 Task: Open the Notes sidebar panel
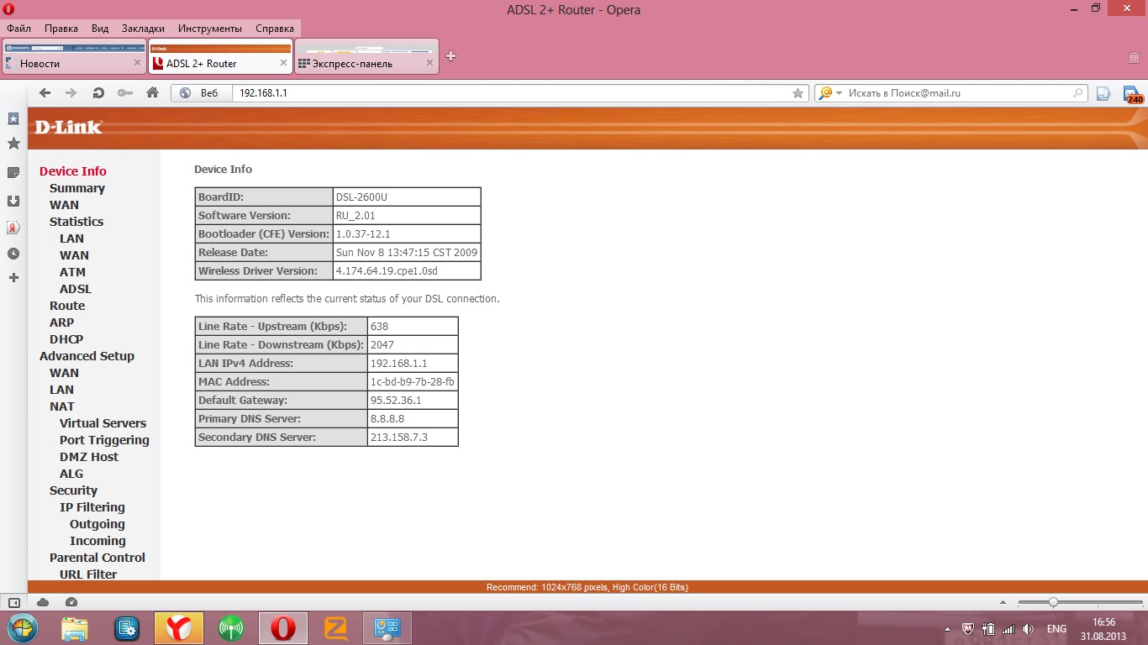tap(13, 172)
